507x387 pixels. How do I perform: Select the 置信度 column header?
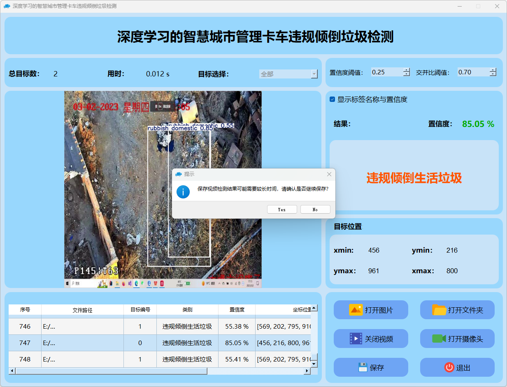pos(237,310)
